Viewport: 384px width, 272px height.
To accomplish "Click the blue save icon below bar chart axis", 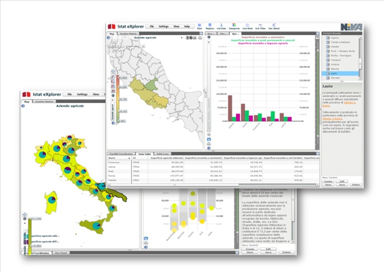I will [209, 139].
